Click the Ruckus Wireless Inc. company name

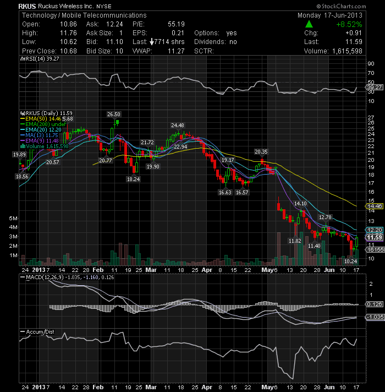click(65, 6)
